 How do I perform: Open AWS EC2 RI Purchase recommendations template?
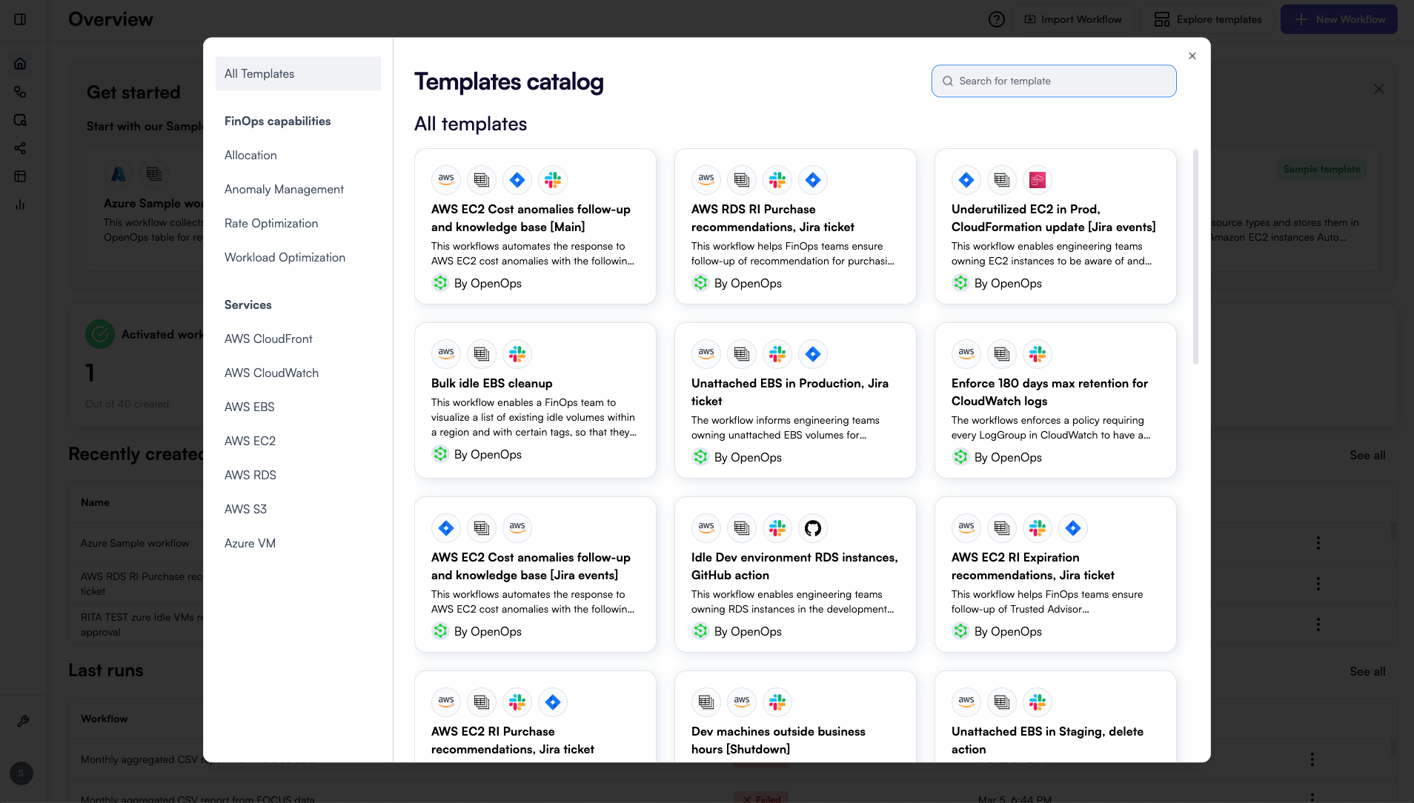(x=535, y=716)
